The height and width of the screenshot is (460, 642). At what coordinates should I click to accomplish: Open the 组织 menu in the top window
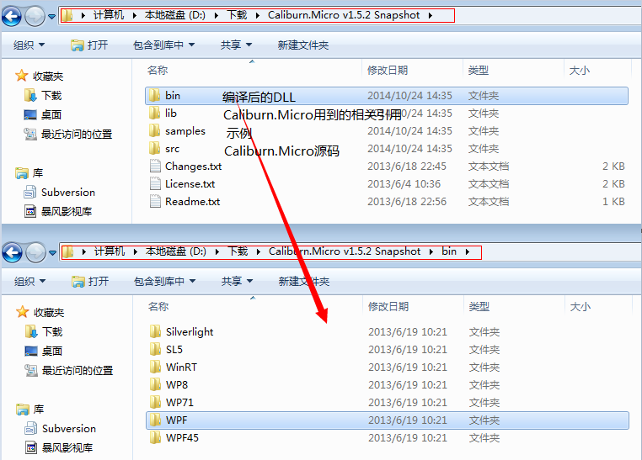click(29, 45)
